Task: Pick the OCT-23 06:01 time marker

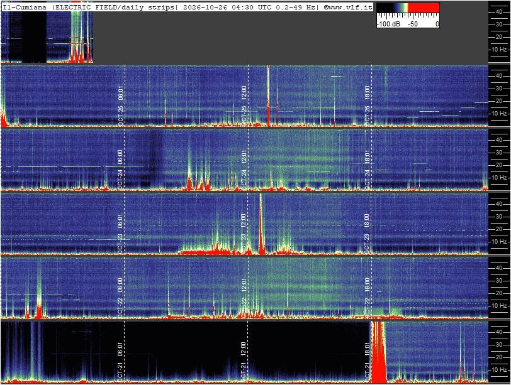Action: tap(120, 234)
